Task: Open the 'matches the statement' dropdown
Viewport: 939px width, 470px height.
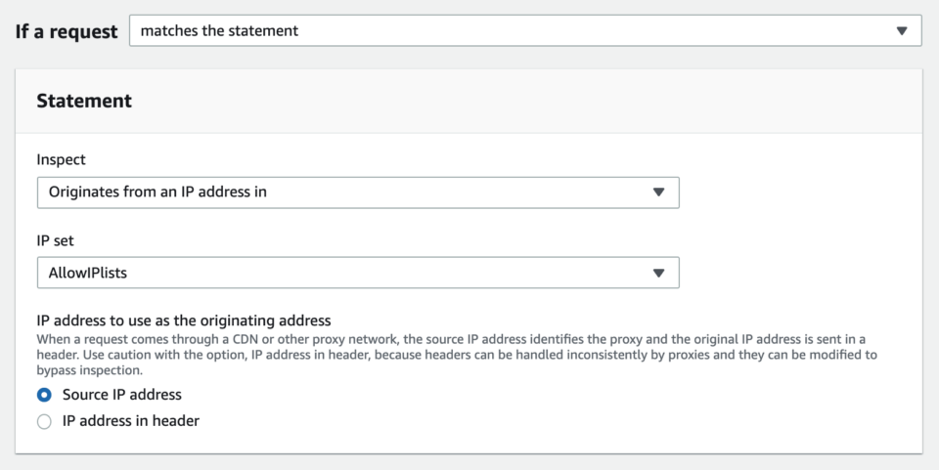Action: tap(525, 30)
